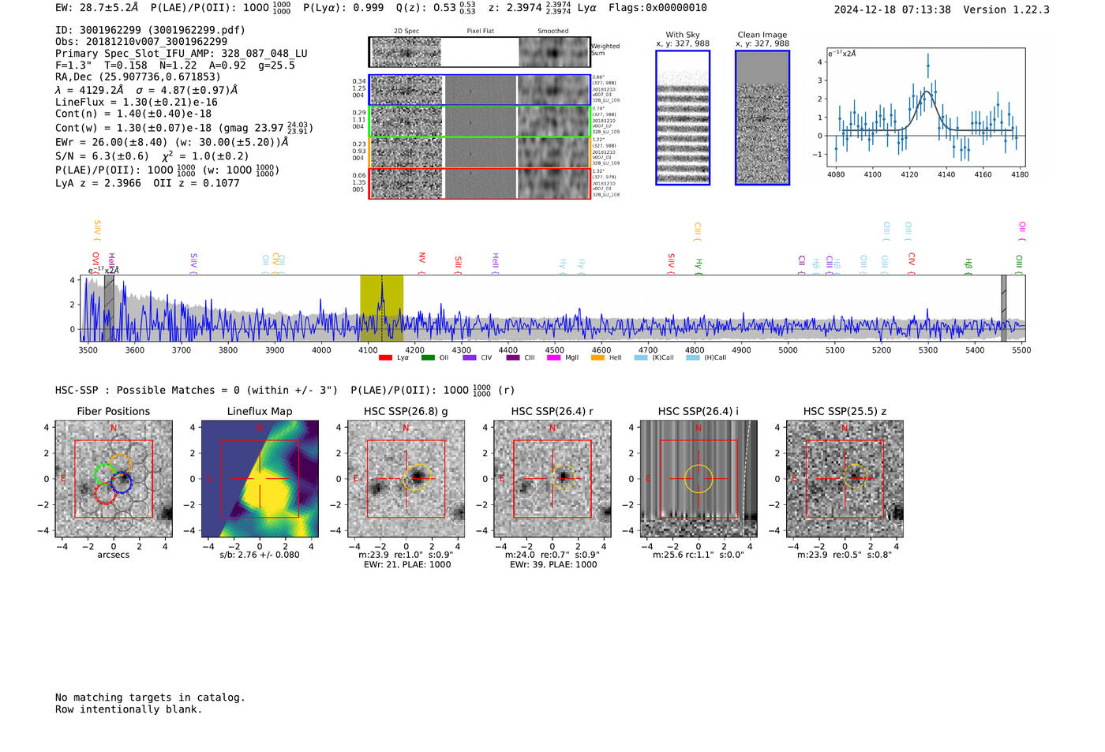Click the Smoothed column heading

(553, 32)
